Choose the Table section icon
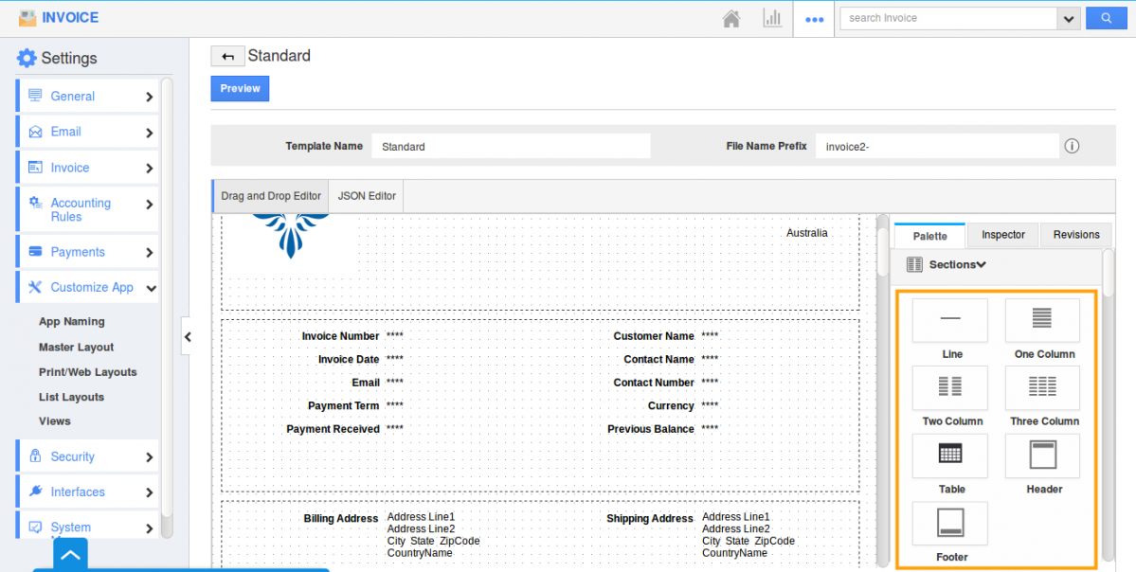Viewport: 1136px width, 572px height. click(x=949, y=456)
